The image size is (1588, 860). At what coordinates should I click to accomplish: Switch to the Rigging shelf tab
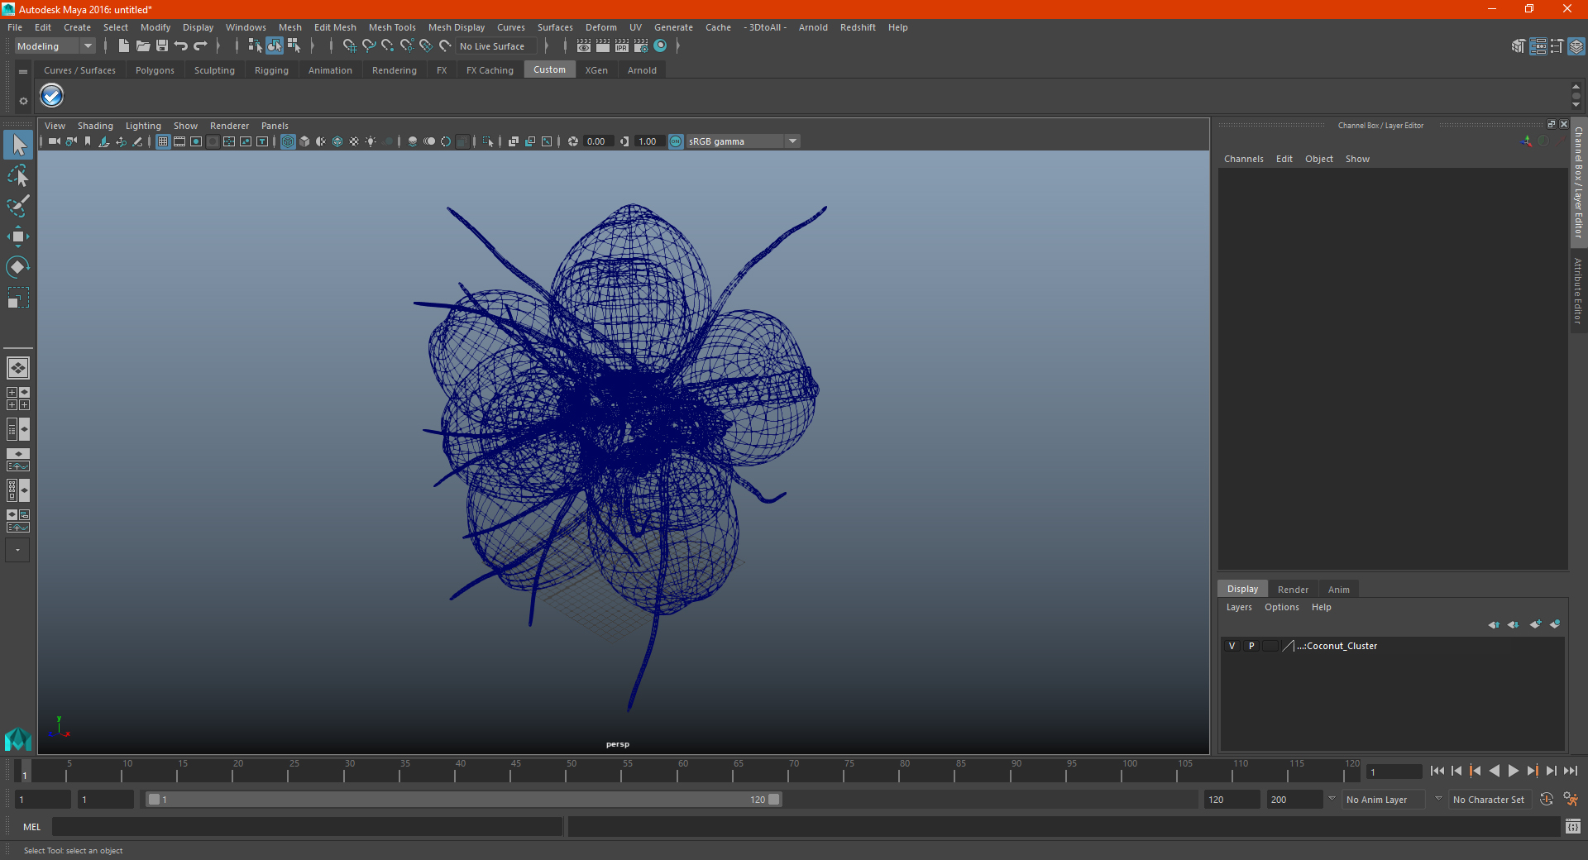(271, 70)
